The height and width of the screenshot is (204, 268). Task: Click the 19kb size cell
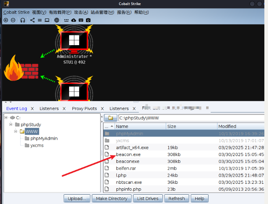tap(173, 148)
